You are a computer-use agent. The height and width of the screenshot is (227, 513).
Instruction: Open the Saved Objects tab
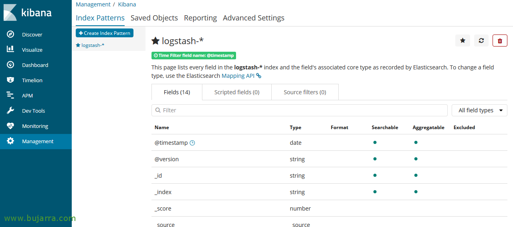tap(154, 18)
